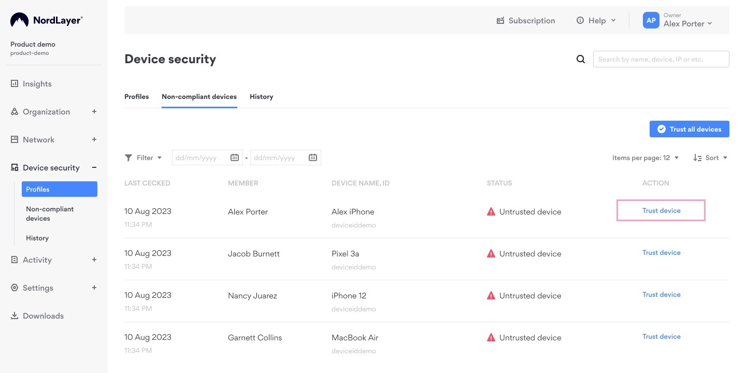Click the Subscription icon in the header
746x373 pixels.
click(500, 20)
